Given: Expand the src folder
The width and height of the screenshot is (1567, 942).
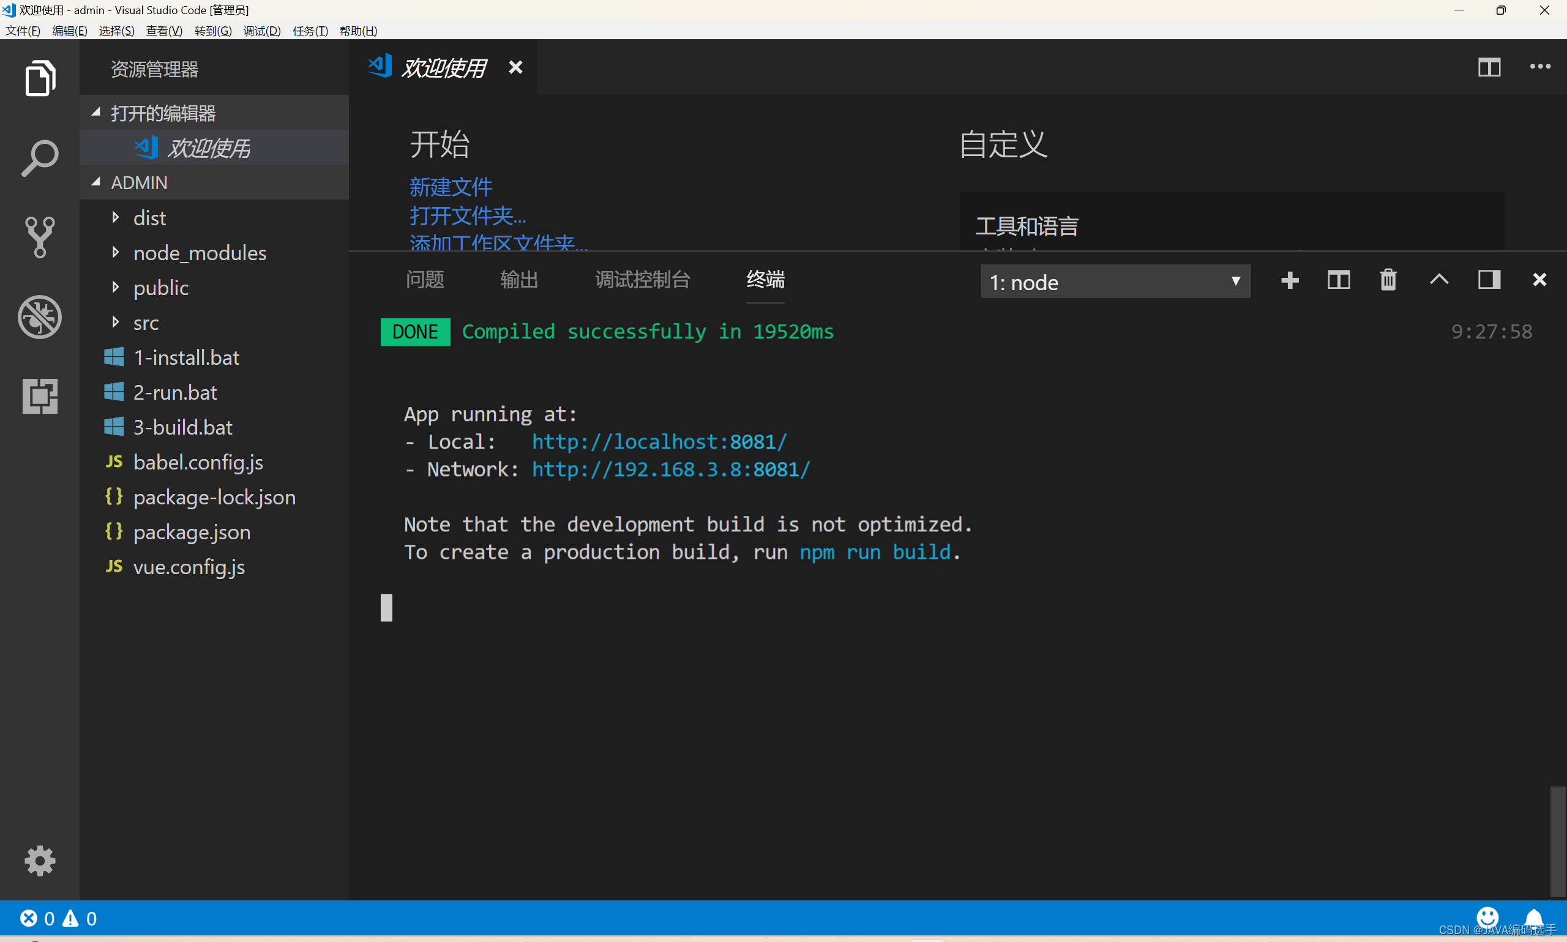Looking at the screenshot, I should click(214, 323).
